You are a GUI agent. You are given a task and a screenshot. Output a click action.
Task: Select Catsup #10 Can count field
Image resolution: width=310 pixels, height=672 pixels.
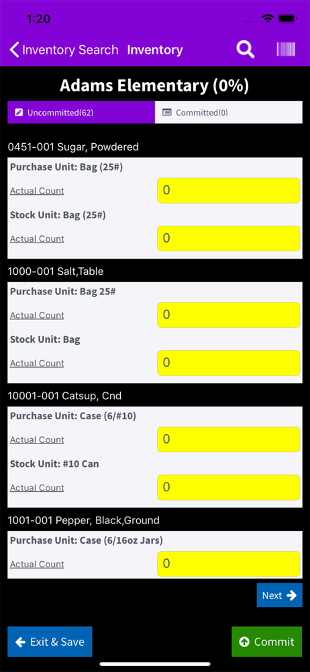coord(229,487)
